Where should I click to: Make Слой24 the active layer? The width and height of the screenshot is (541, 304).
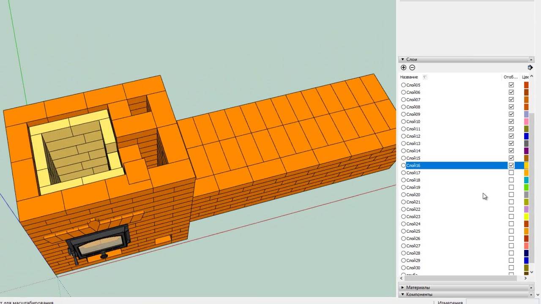click(403, 224)
